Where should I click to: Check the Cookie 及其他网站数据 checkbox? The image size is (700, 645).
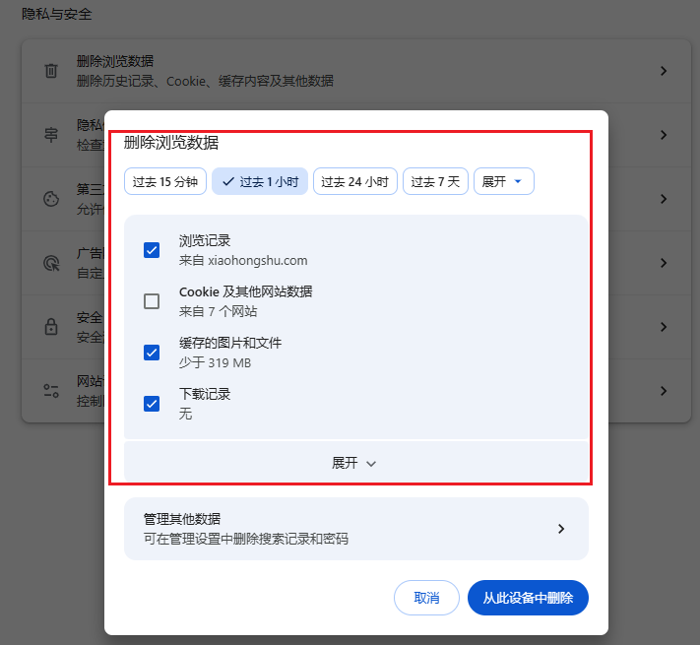(x=152, y=301)
